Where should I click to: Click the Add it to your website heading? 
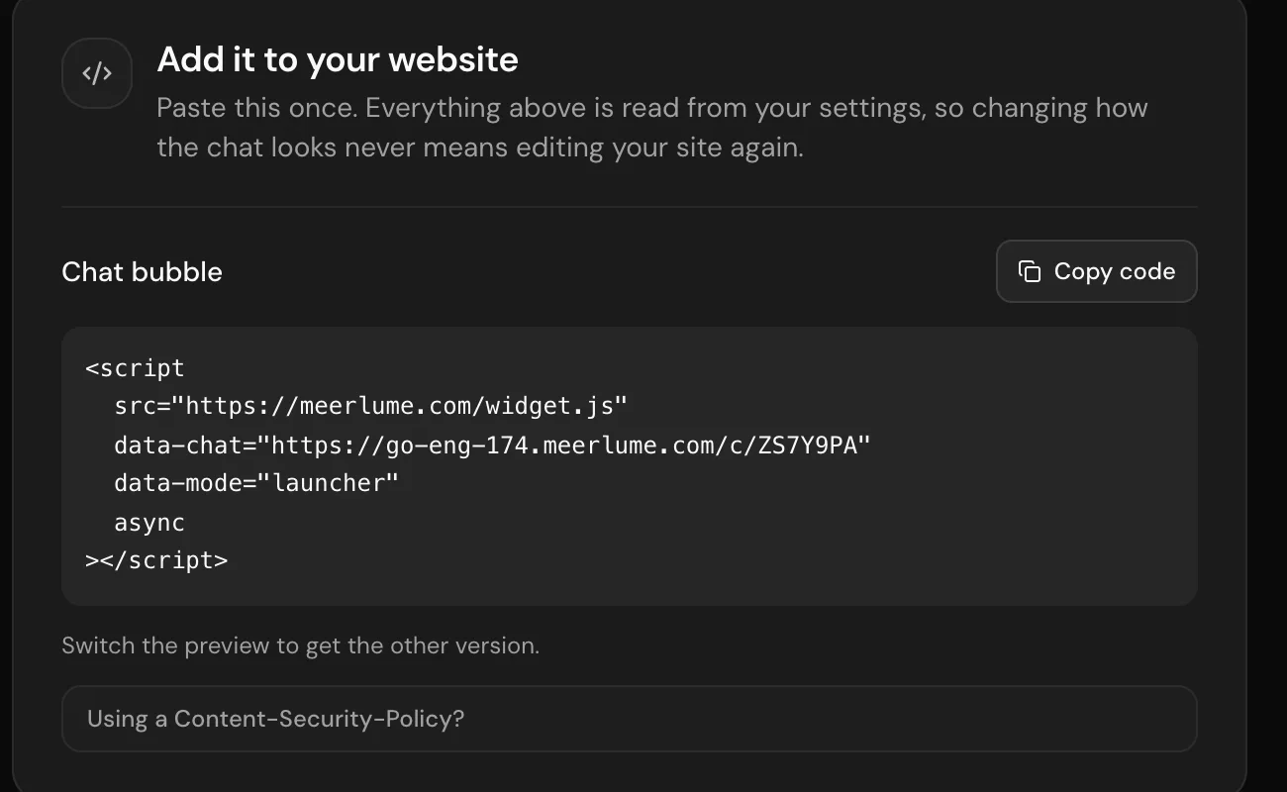pos(338,59)
